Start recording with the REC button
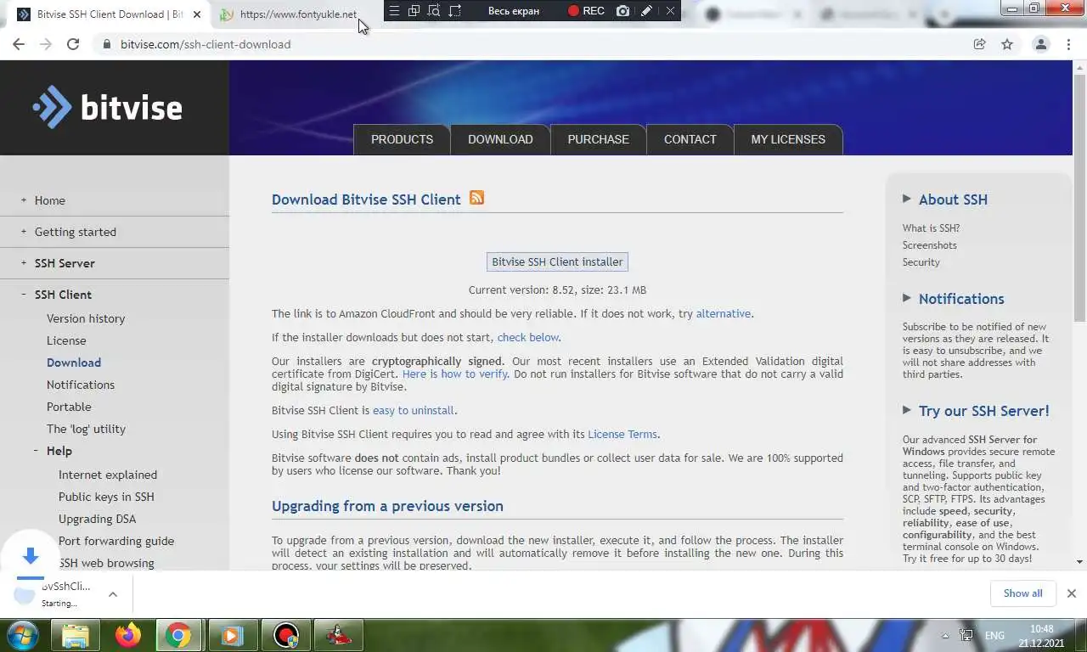1087x652 pixels. click(x=586, y=11)
